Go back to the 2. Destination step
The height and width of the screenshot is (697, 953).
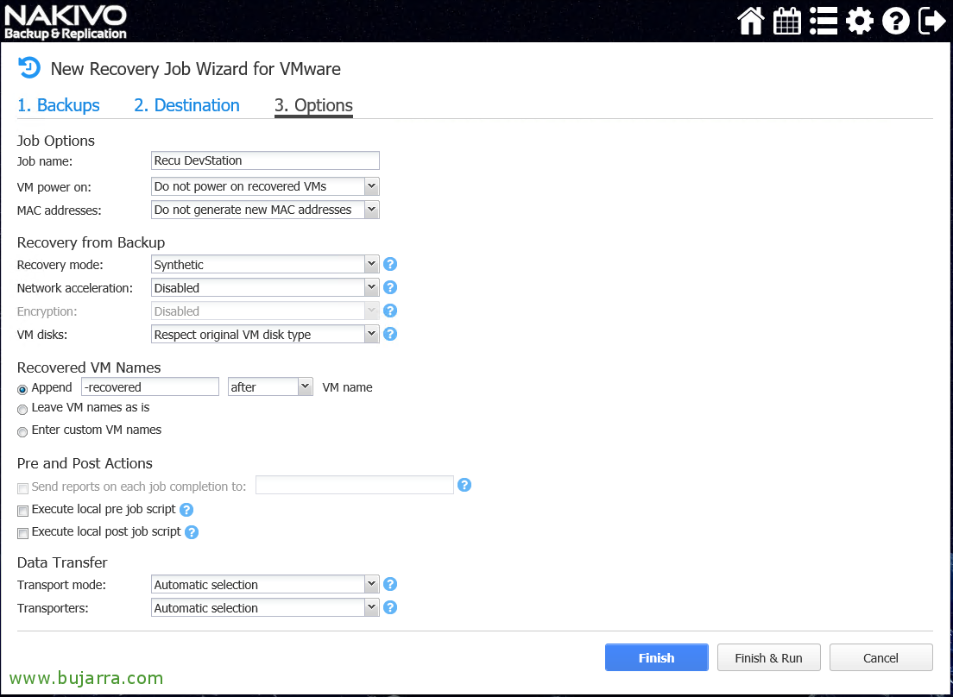tap(186, 105)
